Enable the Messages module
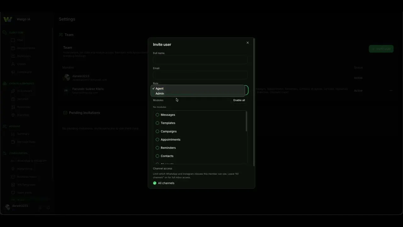 [x=157, y=115]
